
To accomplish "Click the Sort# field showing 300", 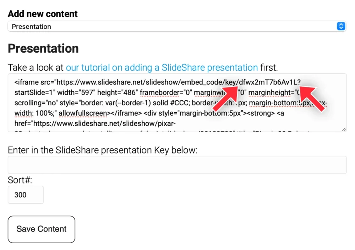I will pyautogui.click(x=26, y=195).
